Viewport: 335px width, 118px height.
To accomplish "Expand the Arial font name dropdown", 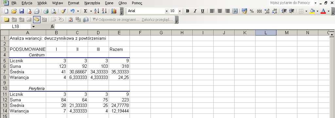I will [x=167, y=11].
